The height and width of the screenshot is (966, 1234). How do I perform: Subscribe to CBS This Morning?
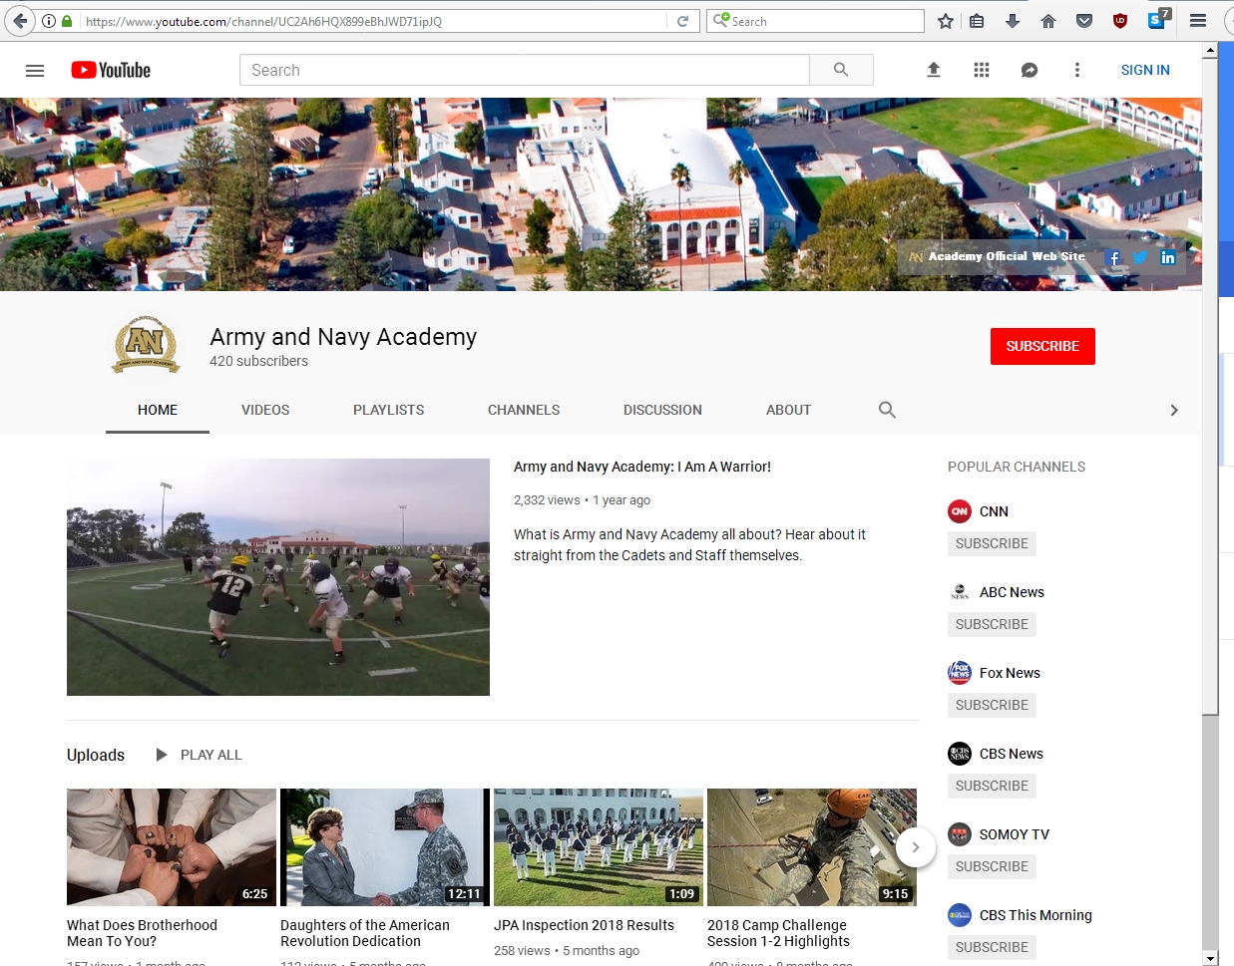(992, 947)
